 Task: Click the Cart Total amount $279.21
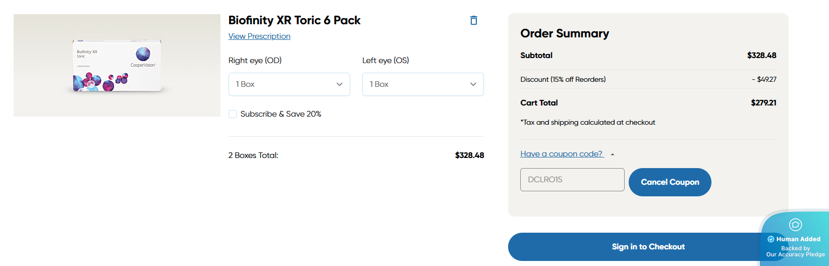[763, 103]
